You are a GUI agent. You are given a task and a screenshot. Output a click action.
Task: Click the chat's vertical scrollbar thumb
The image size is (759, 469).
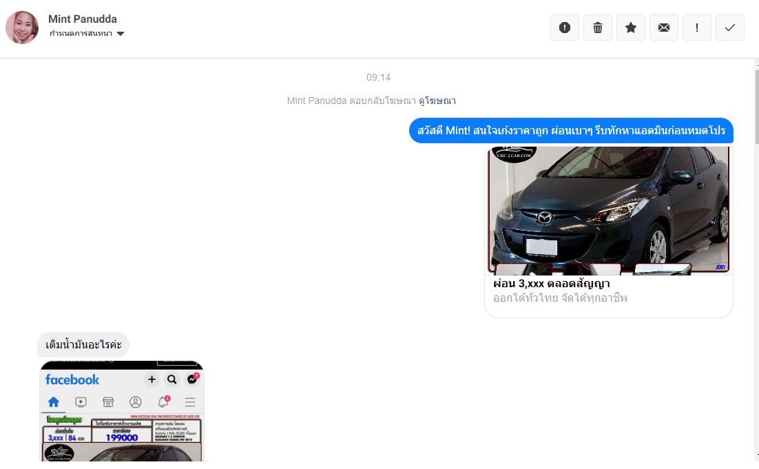(755, 103)
